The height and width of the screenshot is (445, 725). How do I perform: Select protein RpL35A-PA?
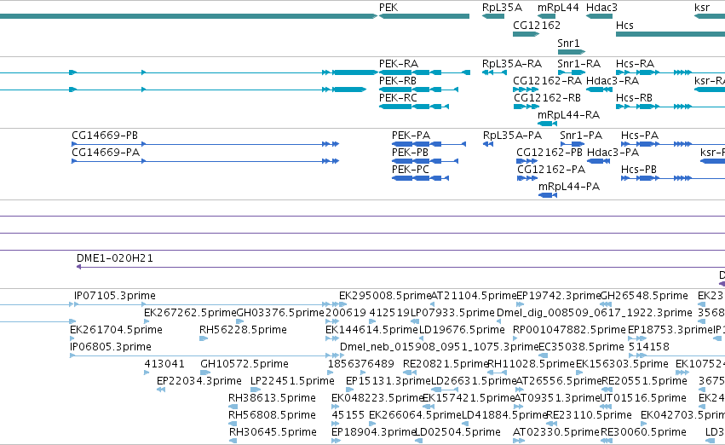click(x=512, y=135)
